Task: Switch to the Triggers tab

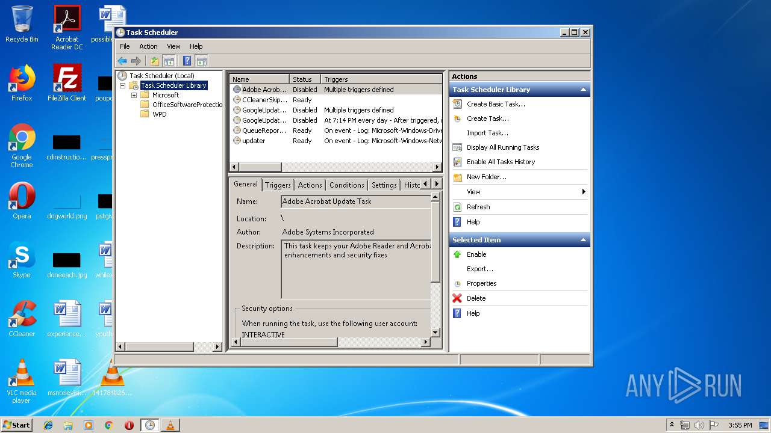Action: click(x=278, y=185)
